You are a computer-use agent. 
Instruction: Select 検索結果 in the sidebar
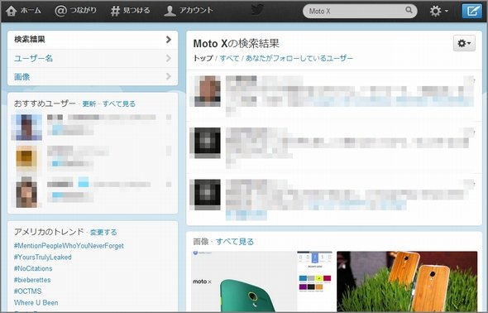[x=93, y=40]
